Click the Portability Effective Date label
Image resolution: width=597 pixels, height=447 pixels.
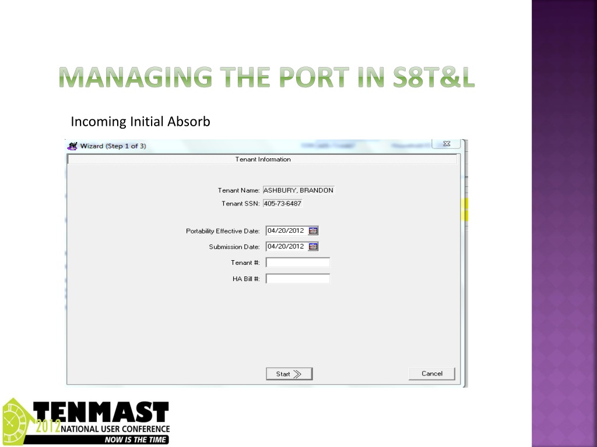223,231
